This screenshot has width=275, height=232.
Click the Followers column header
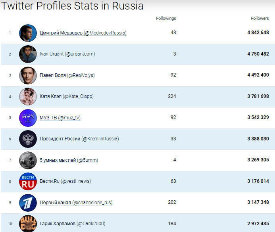260,18
